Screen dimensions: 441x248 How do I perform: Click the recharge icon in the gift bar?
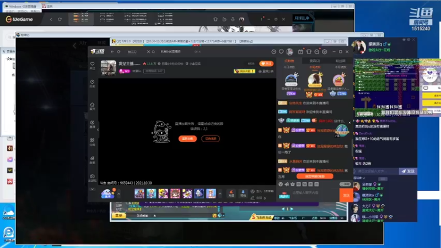tap(231, 193)
